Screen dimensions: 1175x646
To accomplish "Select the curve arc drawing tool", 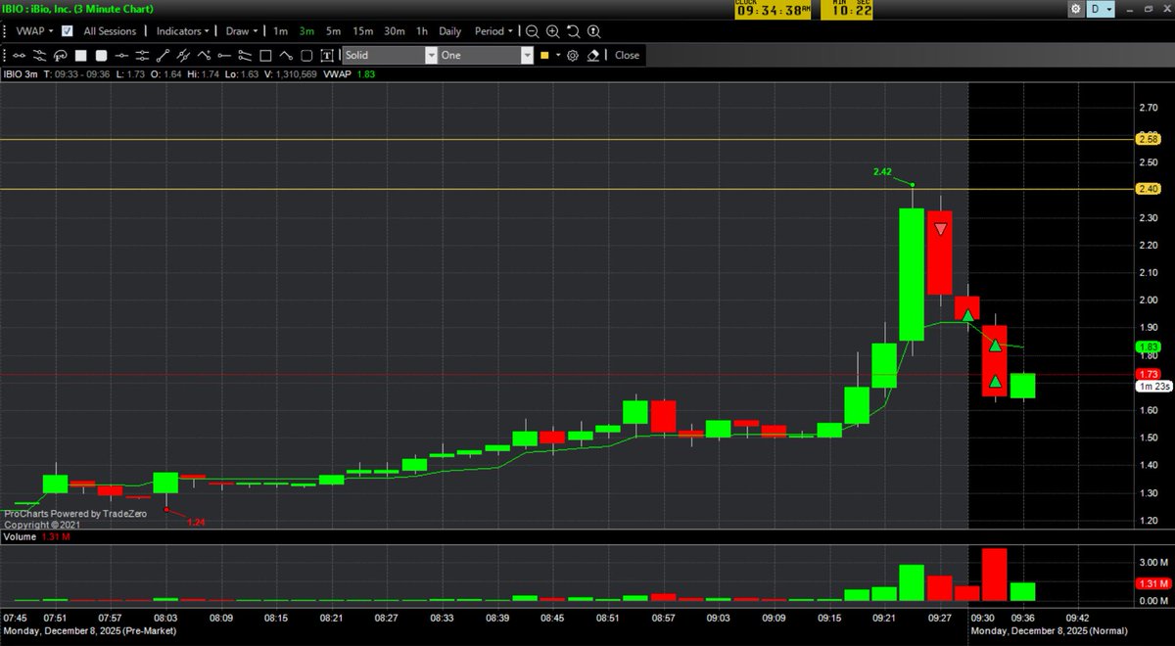I will [286, 56].
